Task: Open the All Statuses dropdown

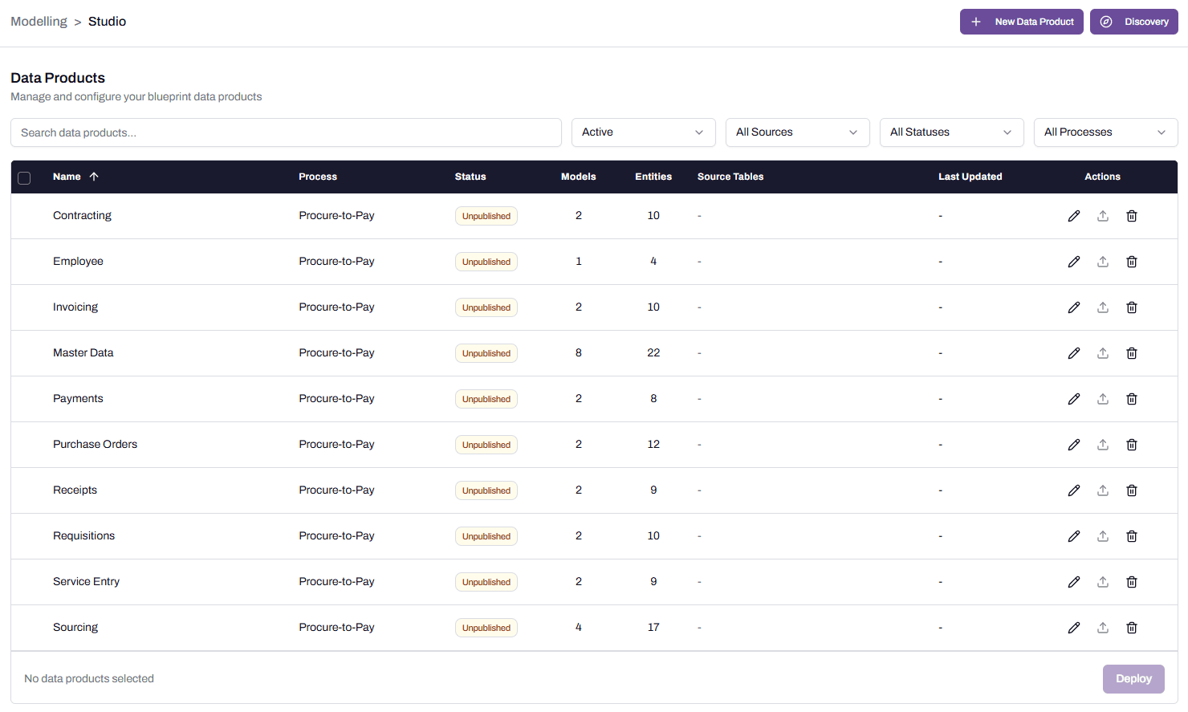Action: [x=951, y=132]
